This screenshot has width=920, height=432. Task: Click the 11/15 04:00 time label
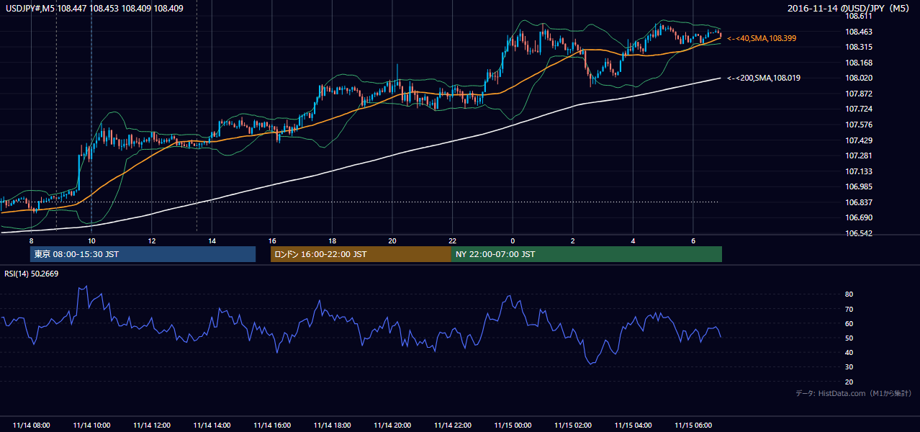(x=633, y=426)
